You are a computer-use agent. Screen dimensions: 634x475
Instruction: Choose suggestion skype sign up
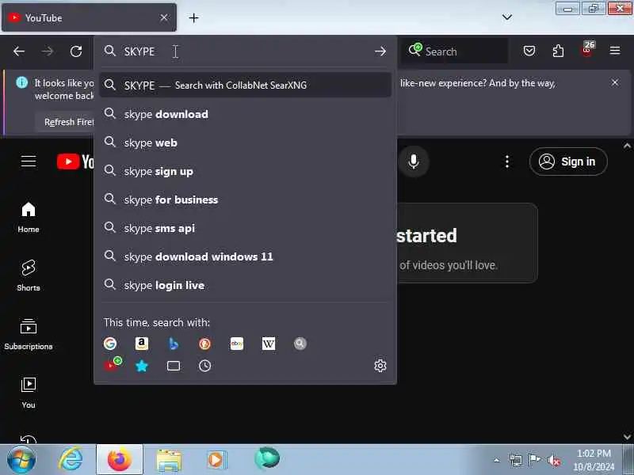245,171
